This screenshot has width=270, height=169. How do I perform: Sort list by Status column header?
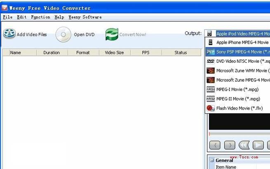click(181, 52)
